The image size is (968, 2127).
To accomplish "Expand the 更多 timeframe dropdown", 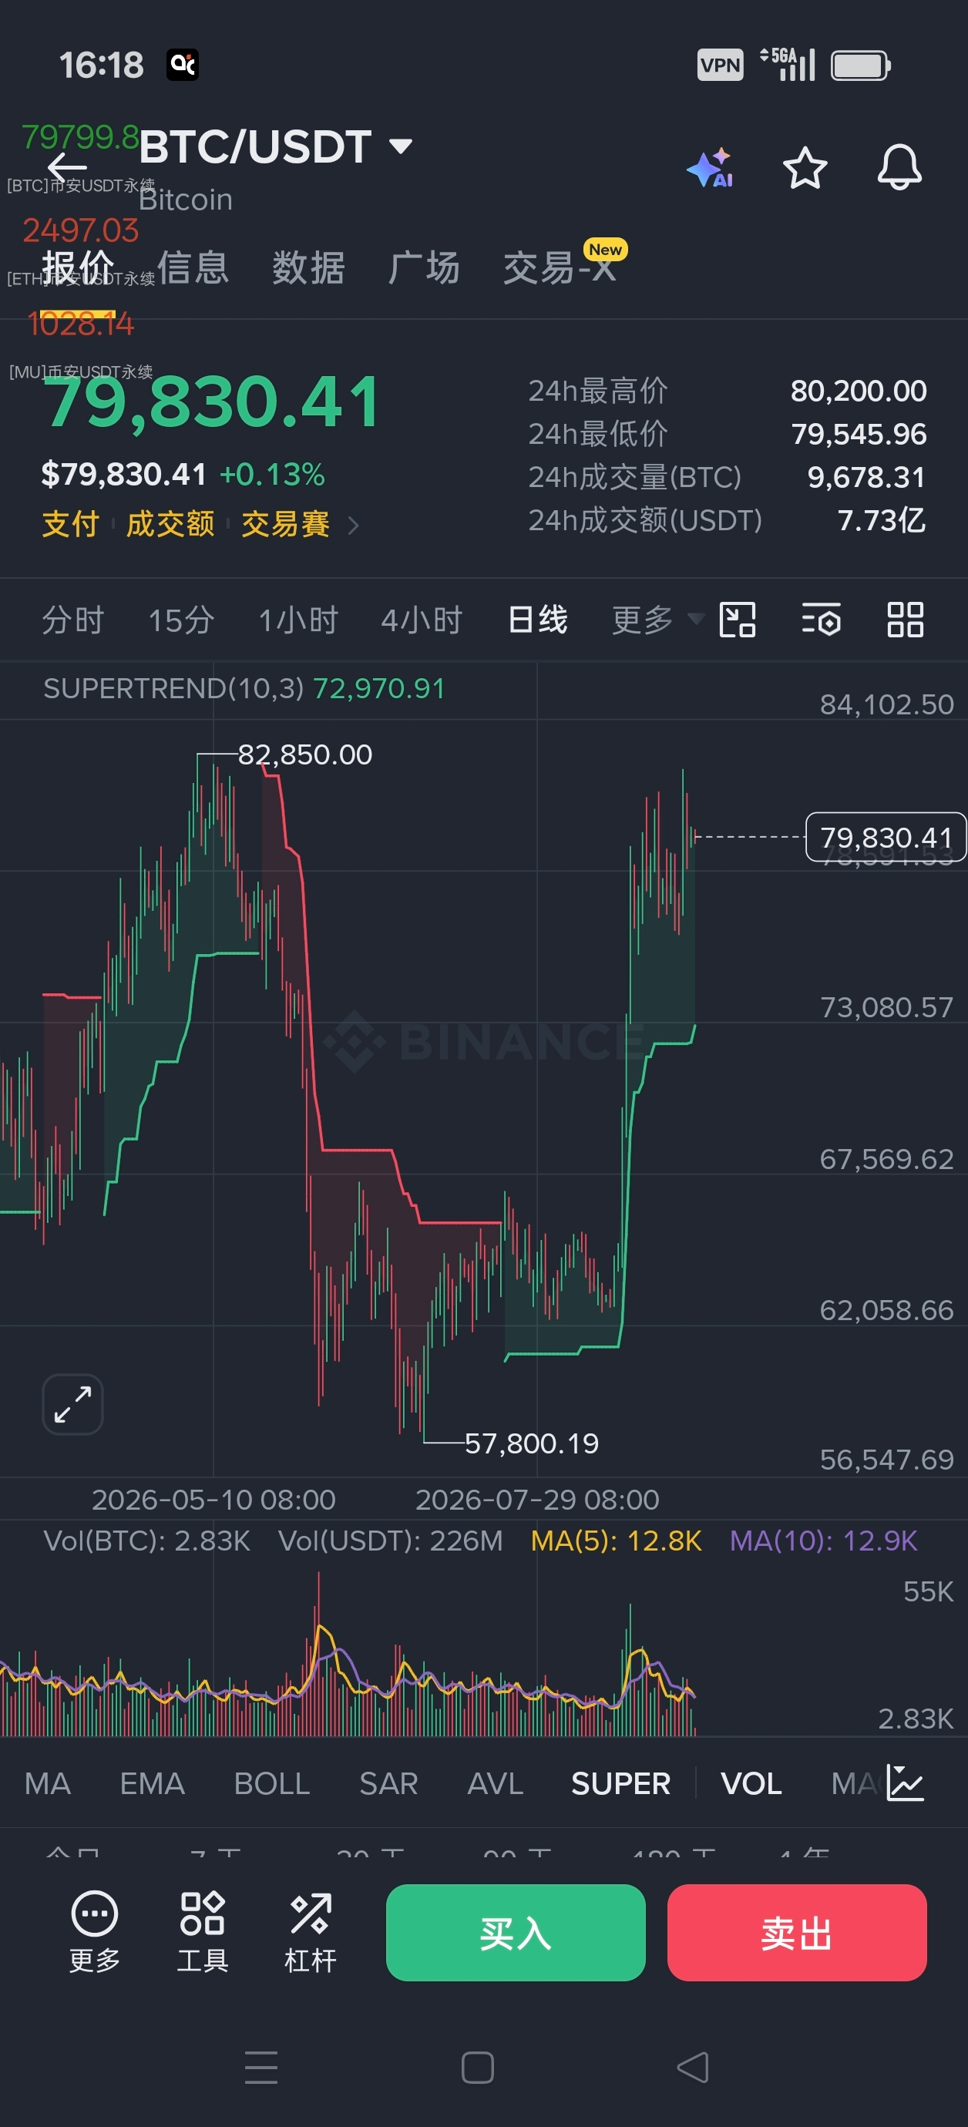I will point(657,620).
